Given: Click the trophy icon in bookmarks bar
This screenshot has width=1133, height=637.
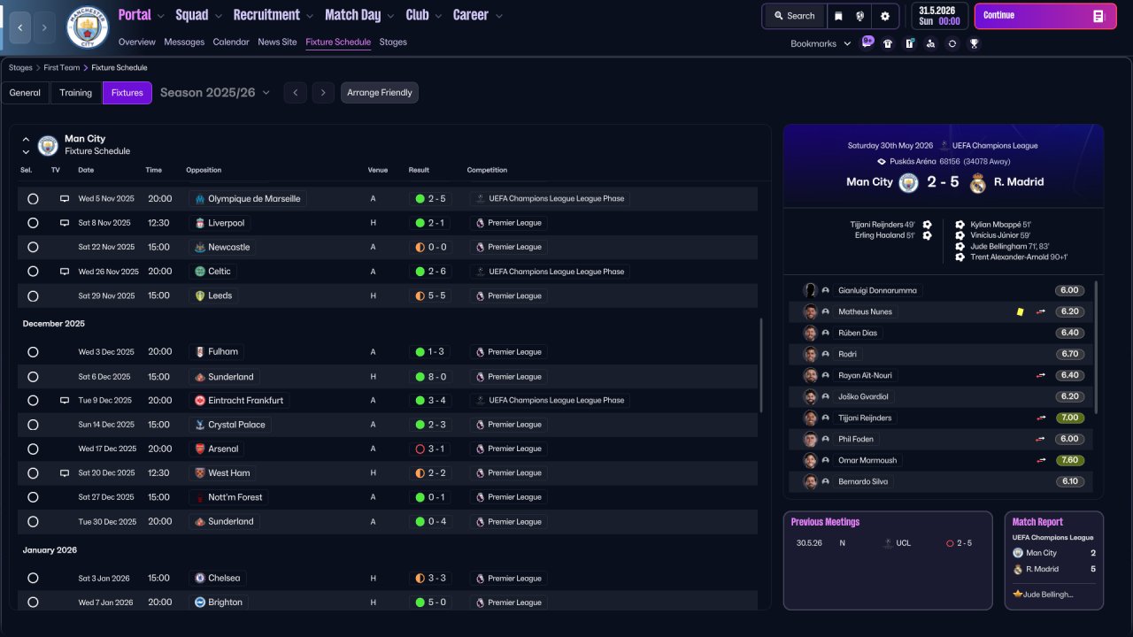Looking at the screenshot, I should (x=974, y=43).
